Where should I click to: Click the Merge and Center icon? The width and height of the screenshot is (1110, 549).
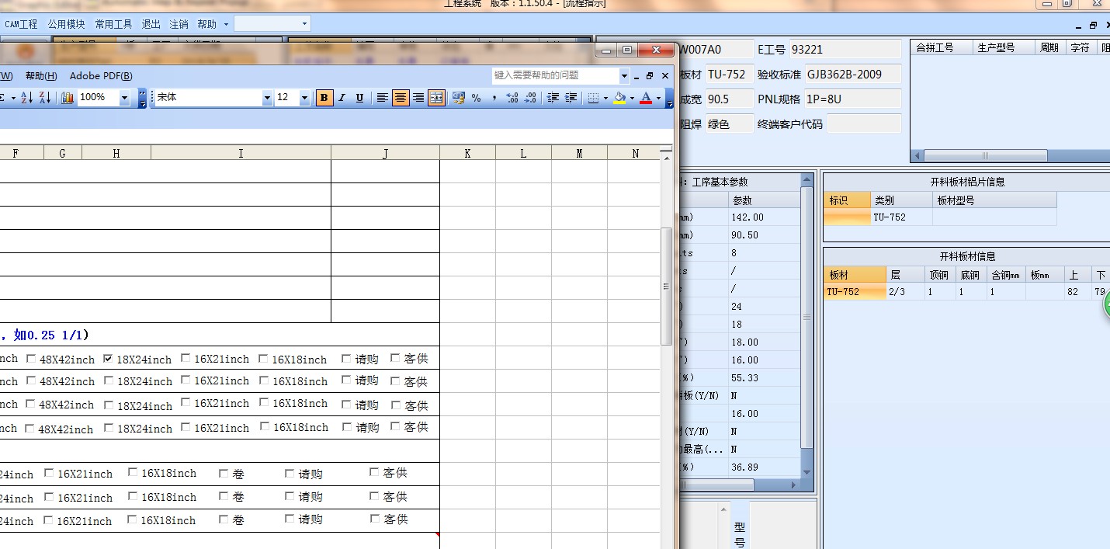[x=436, y=98]
